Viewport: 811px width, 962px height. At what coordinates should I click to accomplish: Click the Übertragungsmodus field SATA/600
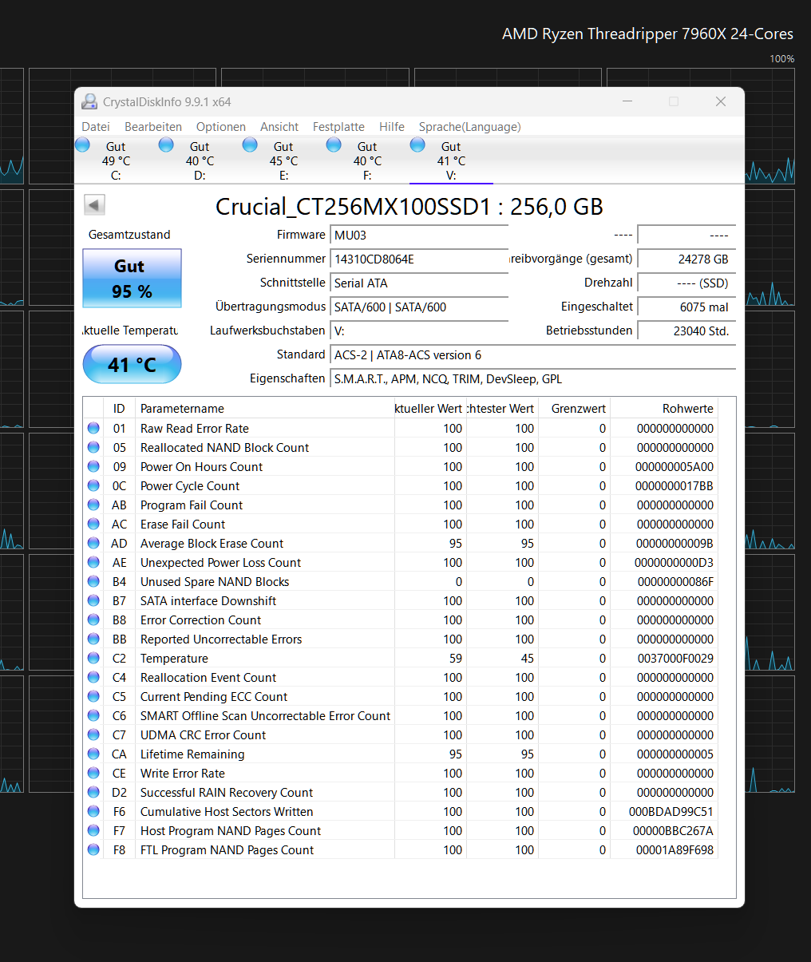(419, 307)
